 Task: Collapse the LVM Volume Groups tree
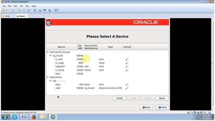[x=48, y=52]
